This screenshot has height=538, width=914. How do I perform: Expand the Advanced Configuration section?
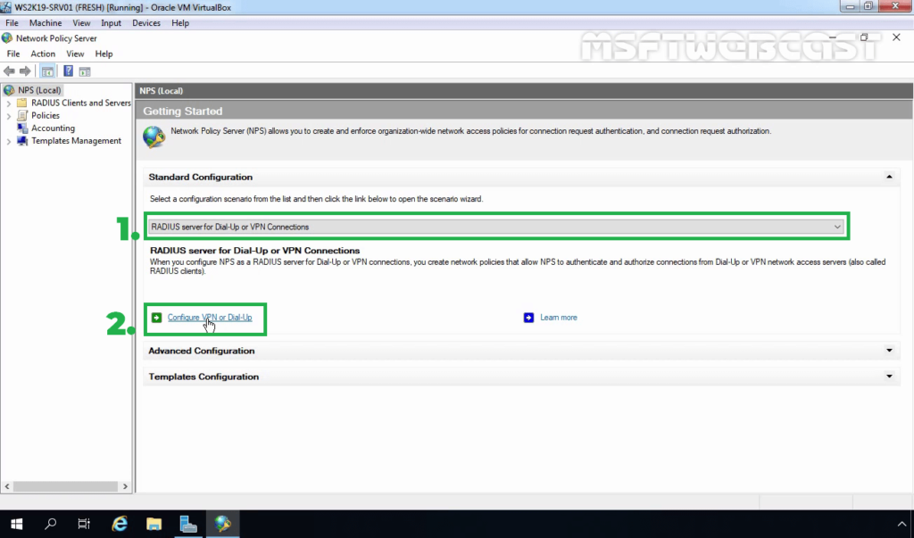coord(889,351)
